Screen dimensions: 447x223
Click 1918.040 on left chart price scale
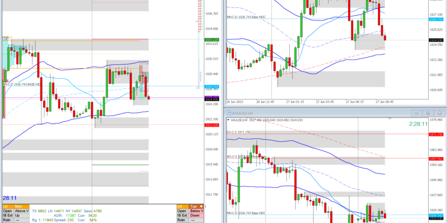click(211, 149)
